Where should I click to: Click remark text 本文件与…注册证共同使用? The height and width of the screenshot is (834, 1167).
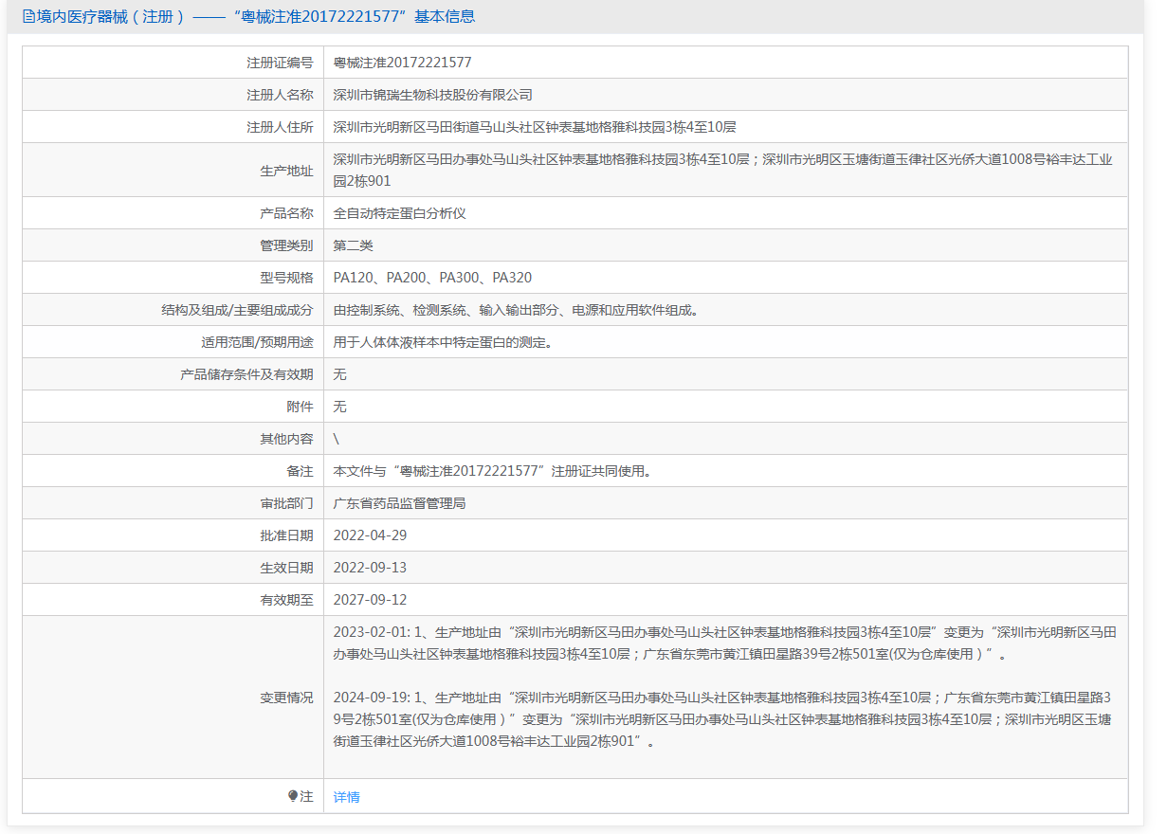point(493,471)
